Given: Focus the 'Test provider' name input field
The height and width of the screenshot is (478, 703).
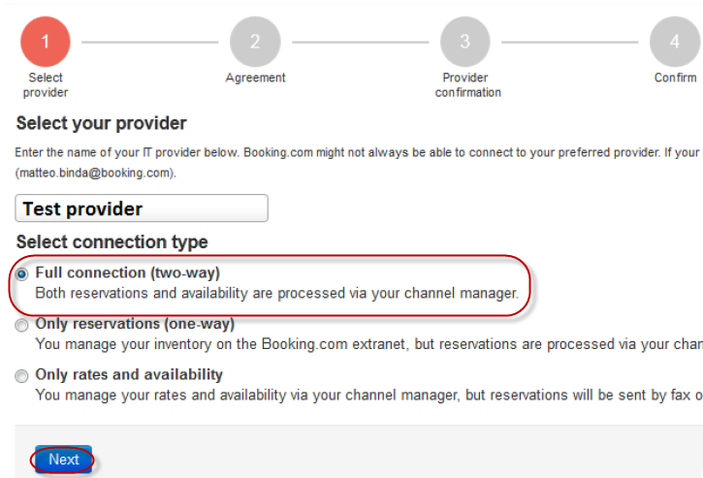Looking at the screenshot, I should pos(142,208).
